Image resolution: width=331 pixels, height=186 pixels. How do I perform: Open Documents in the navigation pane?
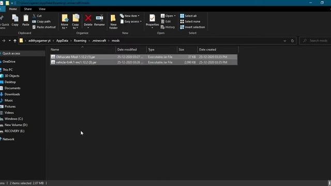[x=12, y=88]
